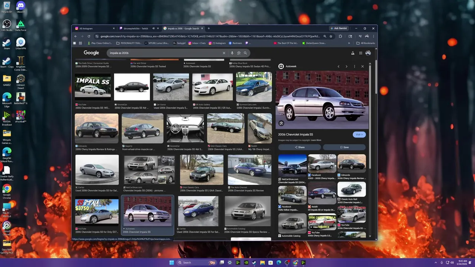Open Steam from the taskbar
Viewport: 475px width, 267px height.
click(254, 263)
